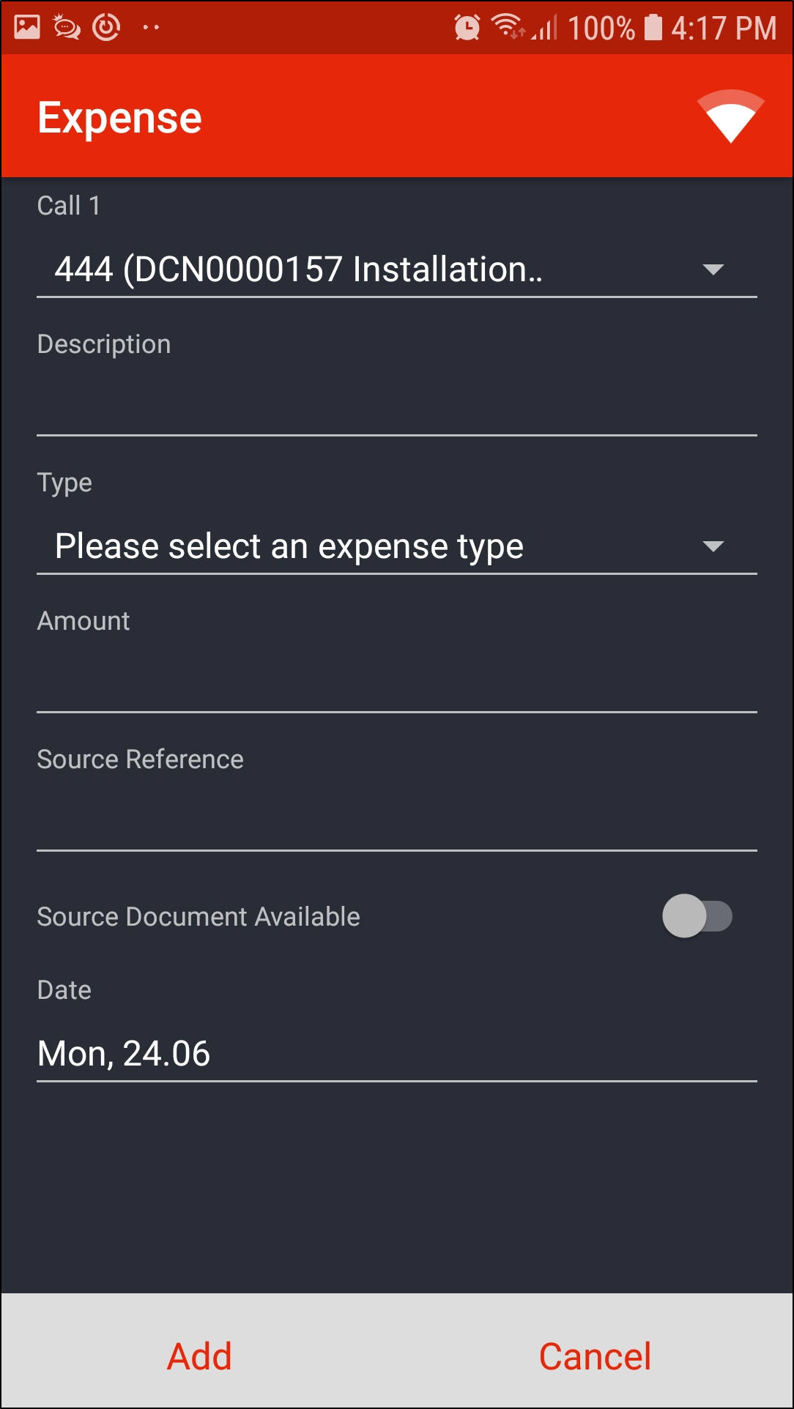
Task: Open the date picker showing Mon, 24.06
Action: (396, 1054)
